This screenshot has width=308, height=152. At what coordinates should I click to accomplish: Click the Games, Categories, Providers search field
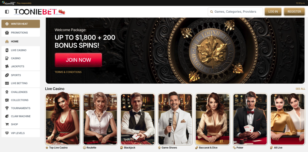click(x=235, y=12)
